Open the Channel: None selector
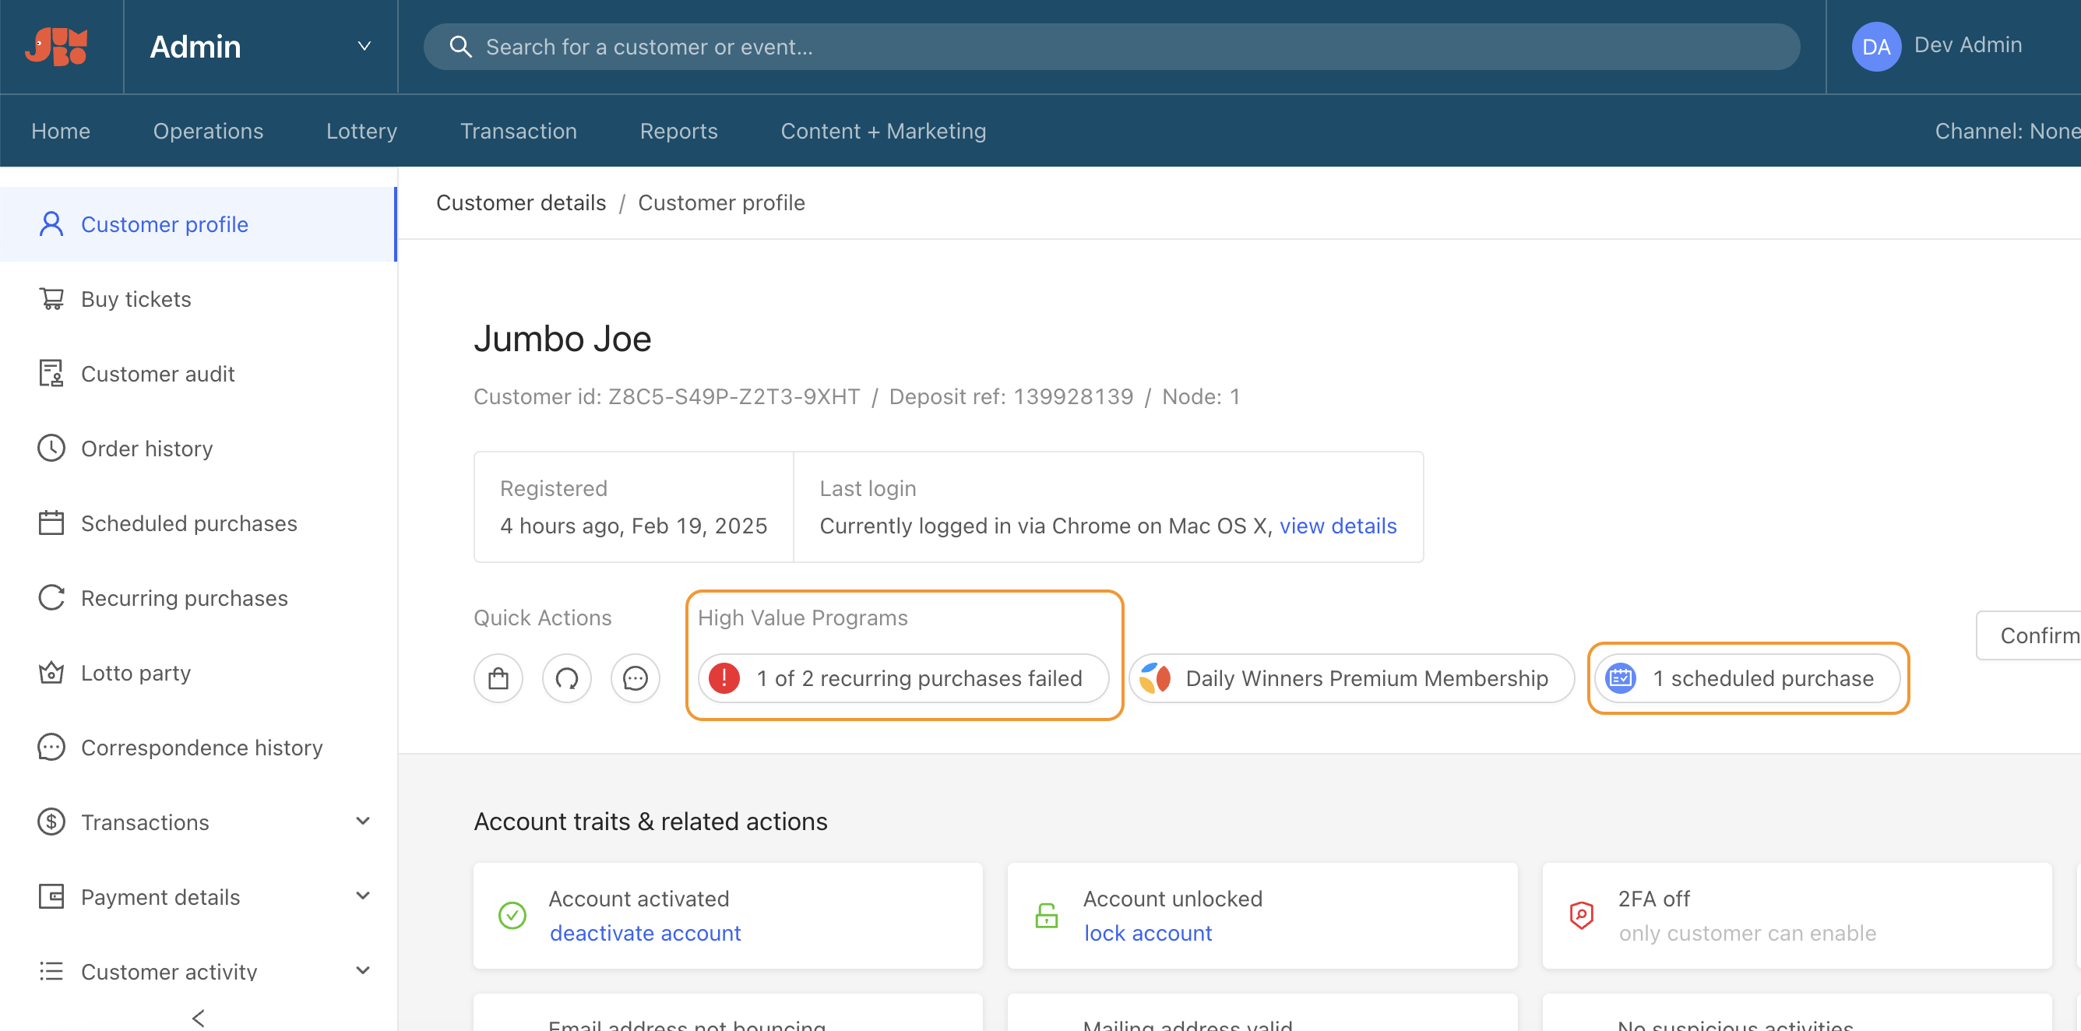2081x1031 pixels. (2007, 131)
